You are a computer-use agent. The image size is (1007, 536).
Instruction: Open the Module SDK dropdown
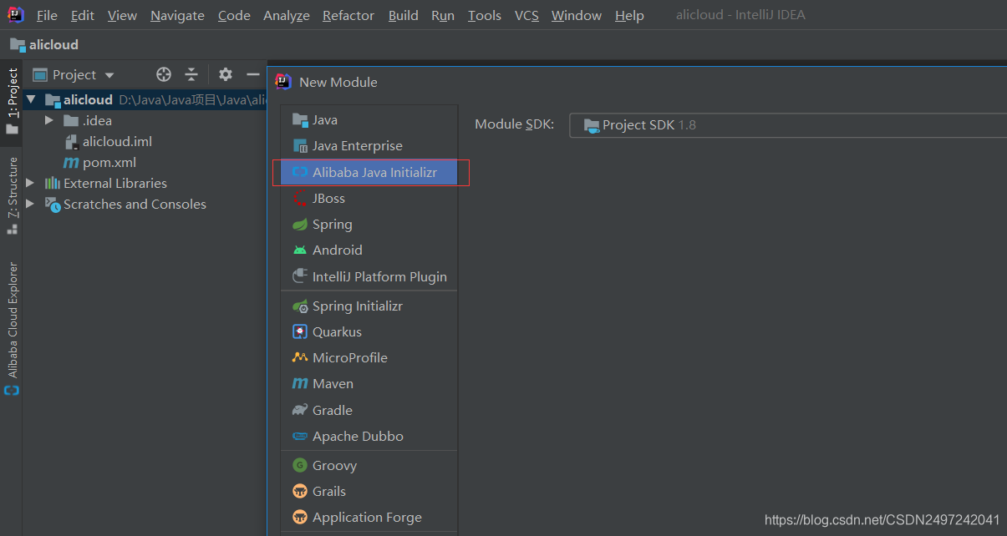[788, 125]
